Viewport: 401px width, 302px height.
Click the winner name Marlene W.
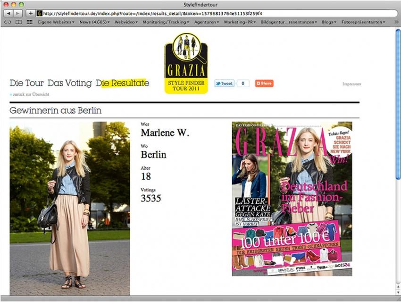coord(165,133)
